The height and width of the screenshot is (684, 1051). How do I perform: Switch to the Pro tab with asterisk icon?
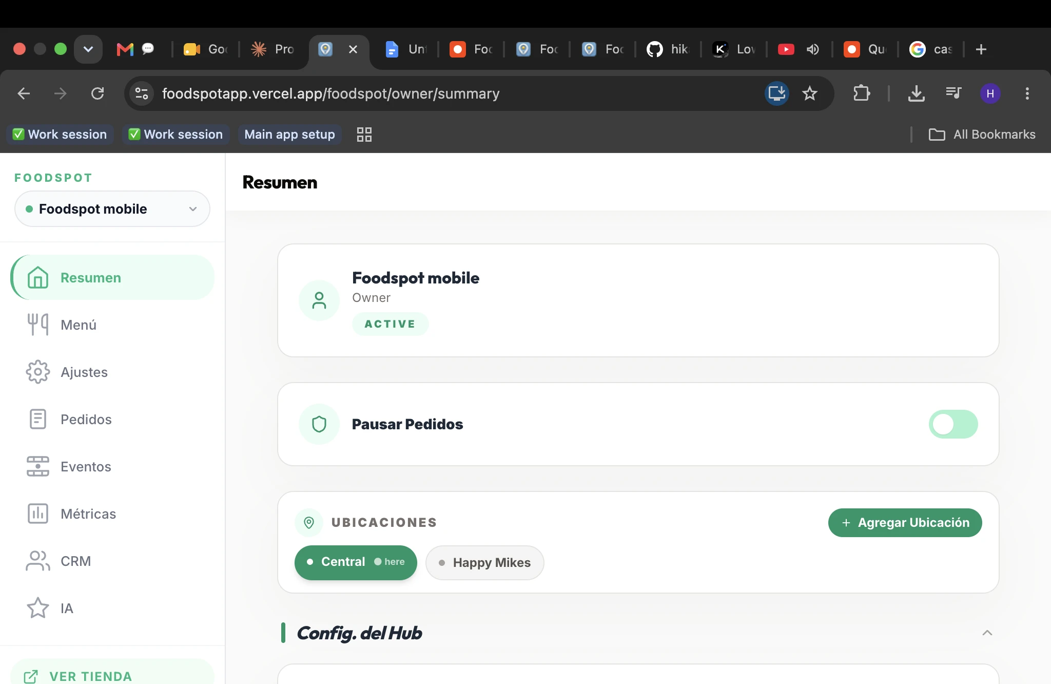point(273,49)
